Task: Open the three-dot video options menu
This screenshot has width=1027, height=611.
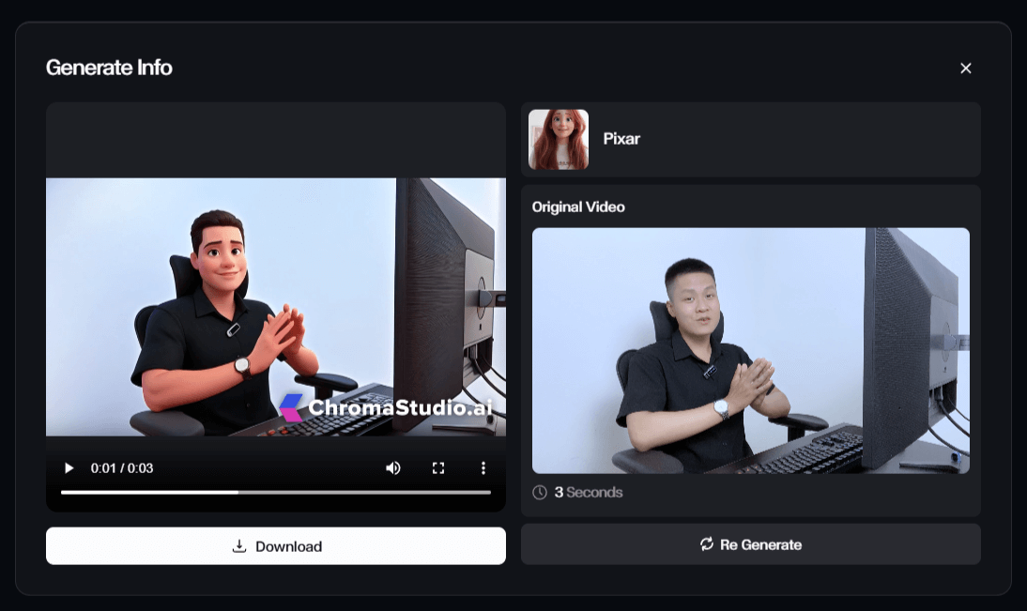Action: click(x=483, y=467)
